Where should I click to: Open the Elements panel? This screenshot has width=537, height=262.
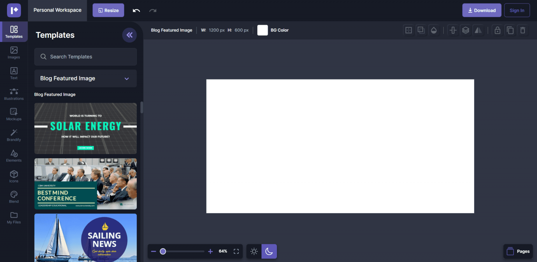14,156
